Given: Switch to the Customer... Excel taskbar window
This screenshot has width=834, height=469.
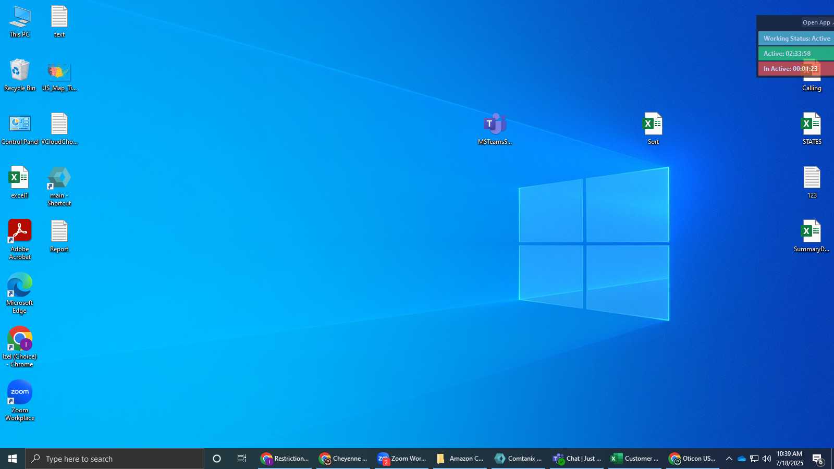Looking at the screenshot, I should point(635,459).
